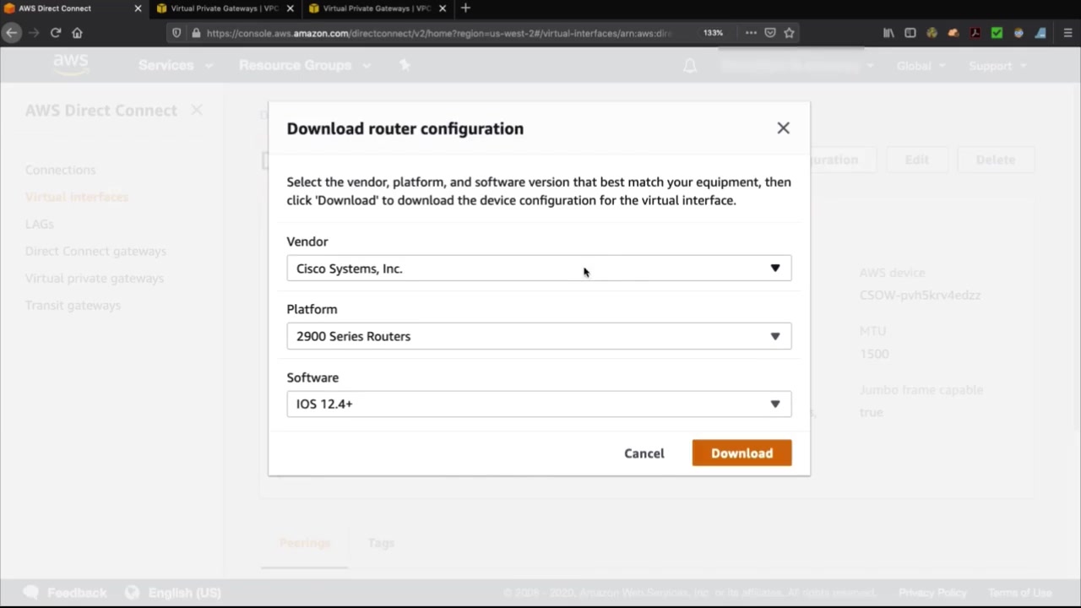Open the Vendor dropdown showing Cisco Systems
This screenshot has width=1081, height=608.
(539, 269)
